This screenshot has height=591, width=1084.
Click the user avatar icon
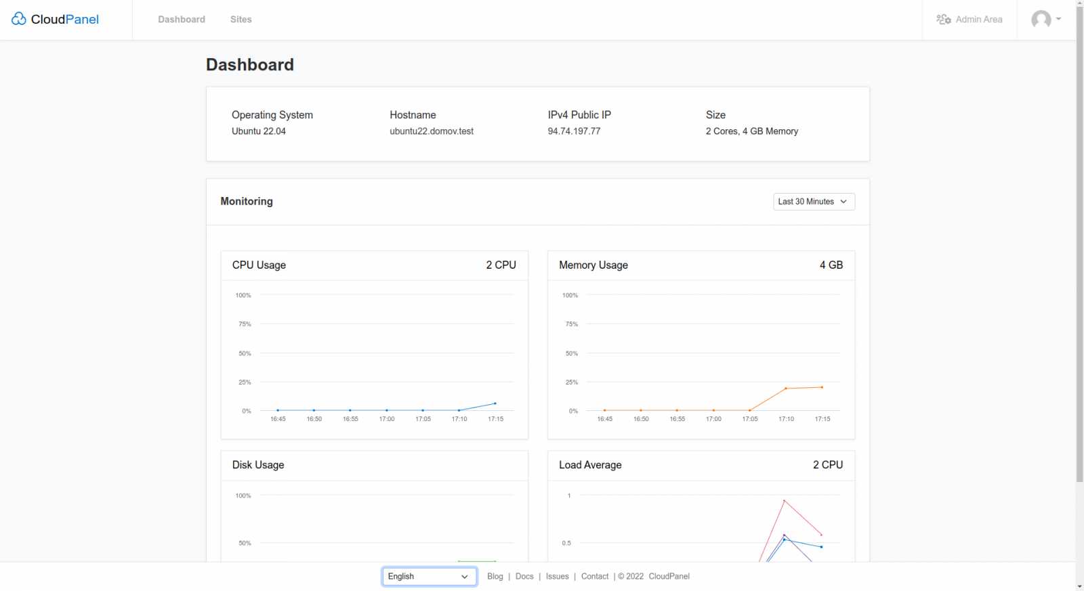[1041, 20]
